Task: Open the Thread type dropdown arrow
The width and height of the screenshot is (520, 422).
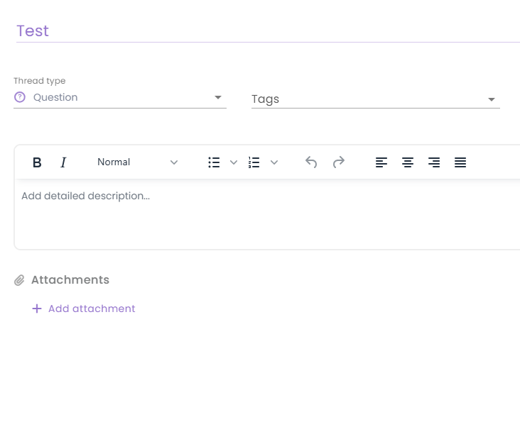Action: tap(218, 98)
